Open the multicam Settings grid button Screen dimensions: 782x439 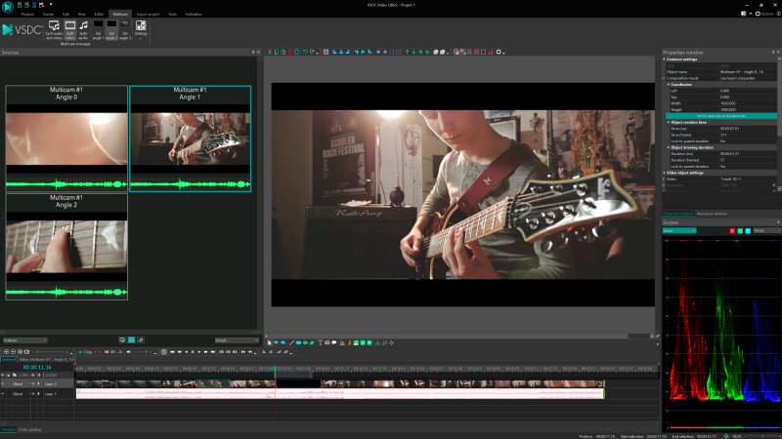click(x=141, y=29)
